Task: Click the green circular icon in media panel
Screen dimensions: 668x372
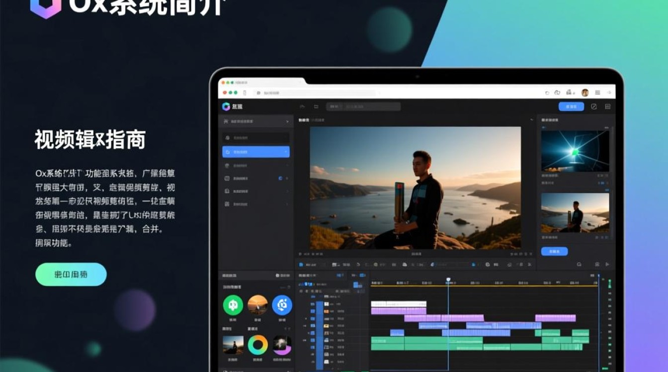Action: [233, 305]
